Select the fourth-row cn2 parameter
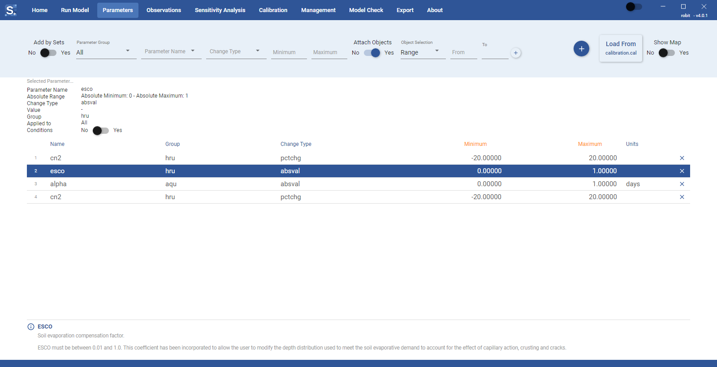The width and height of the screenshot is (717, 367). pos(358,197)
